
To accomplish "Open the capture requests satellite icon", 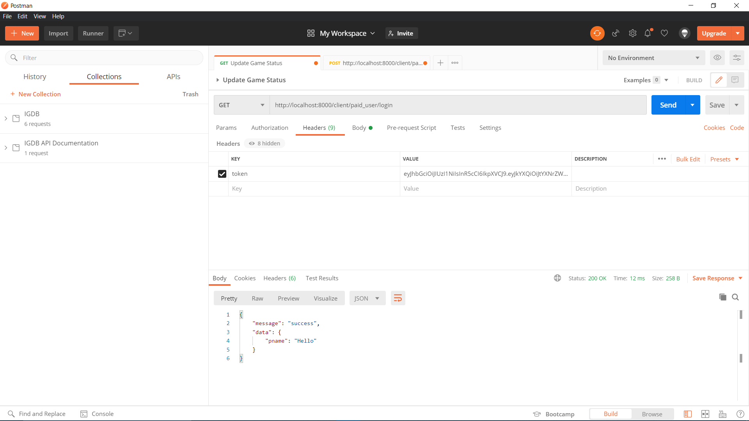I will click(616, 33).
